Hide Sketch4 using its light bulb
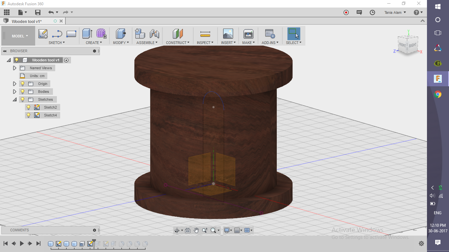The height and width of the screenshot is (252, 449). point(29,115)
